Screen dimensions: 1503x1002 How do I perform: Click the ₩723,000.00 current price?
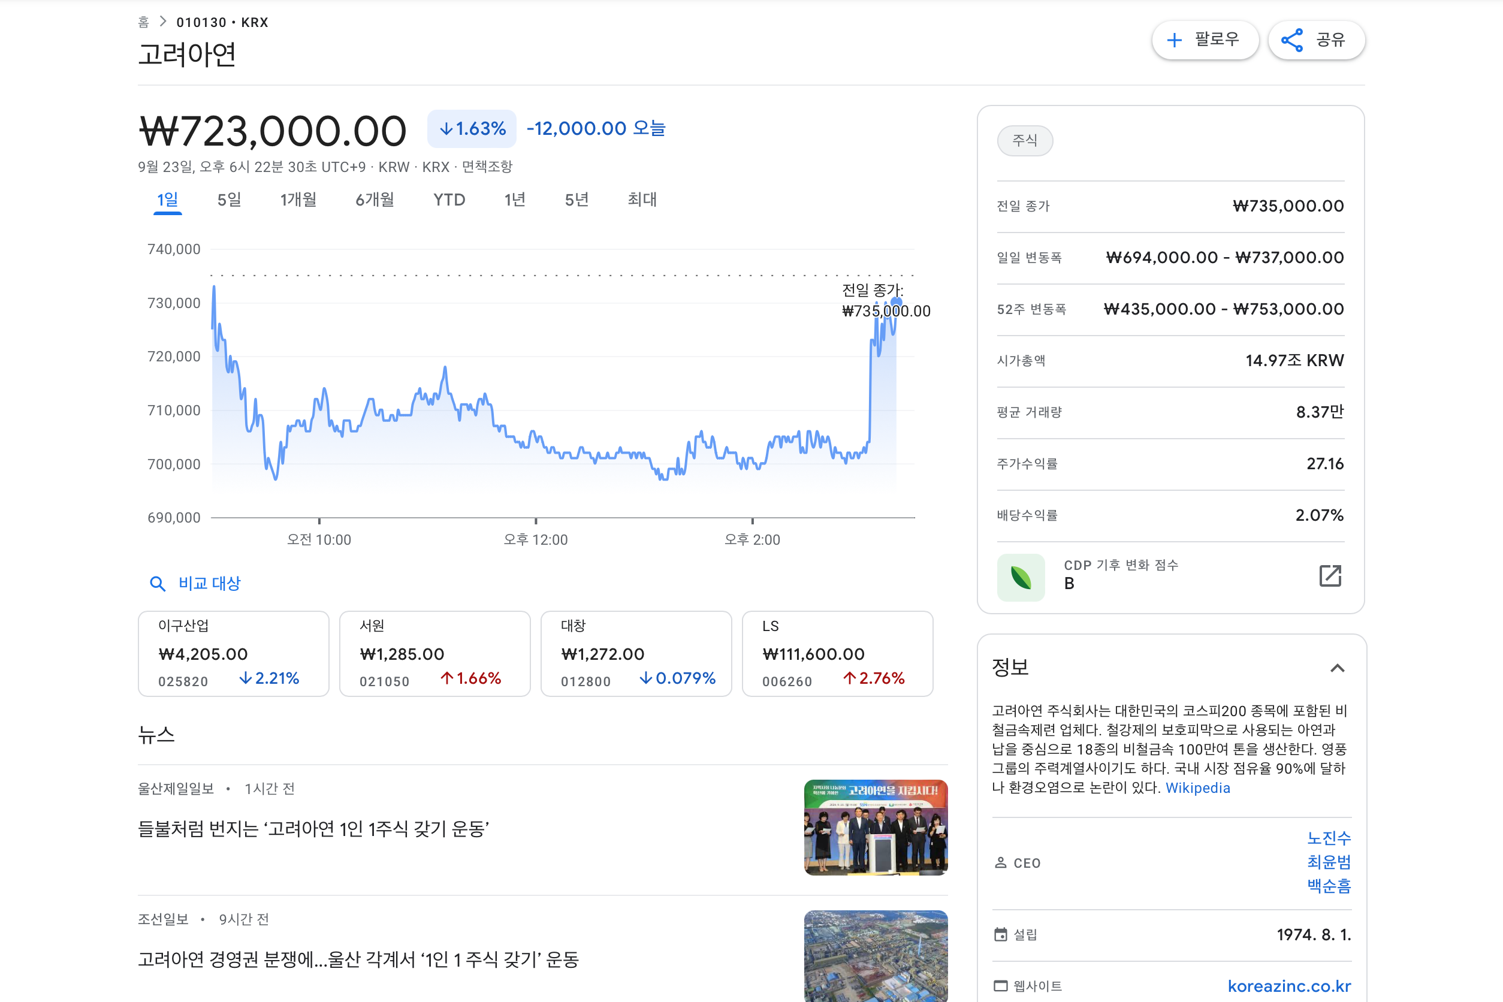[273, 131]
